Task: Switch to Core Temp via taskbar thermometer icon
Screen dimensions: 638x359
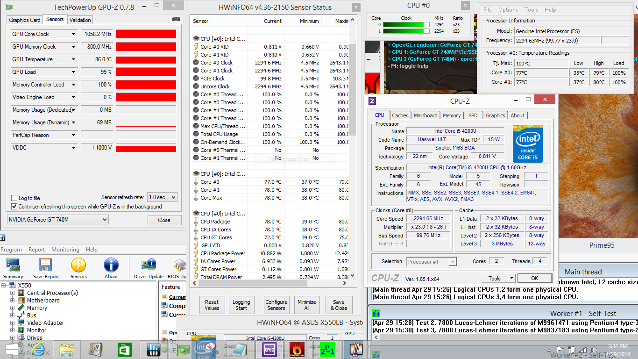Action: (x=355, y=349)
